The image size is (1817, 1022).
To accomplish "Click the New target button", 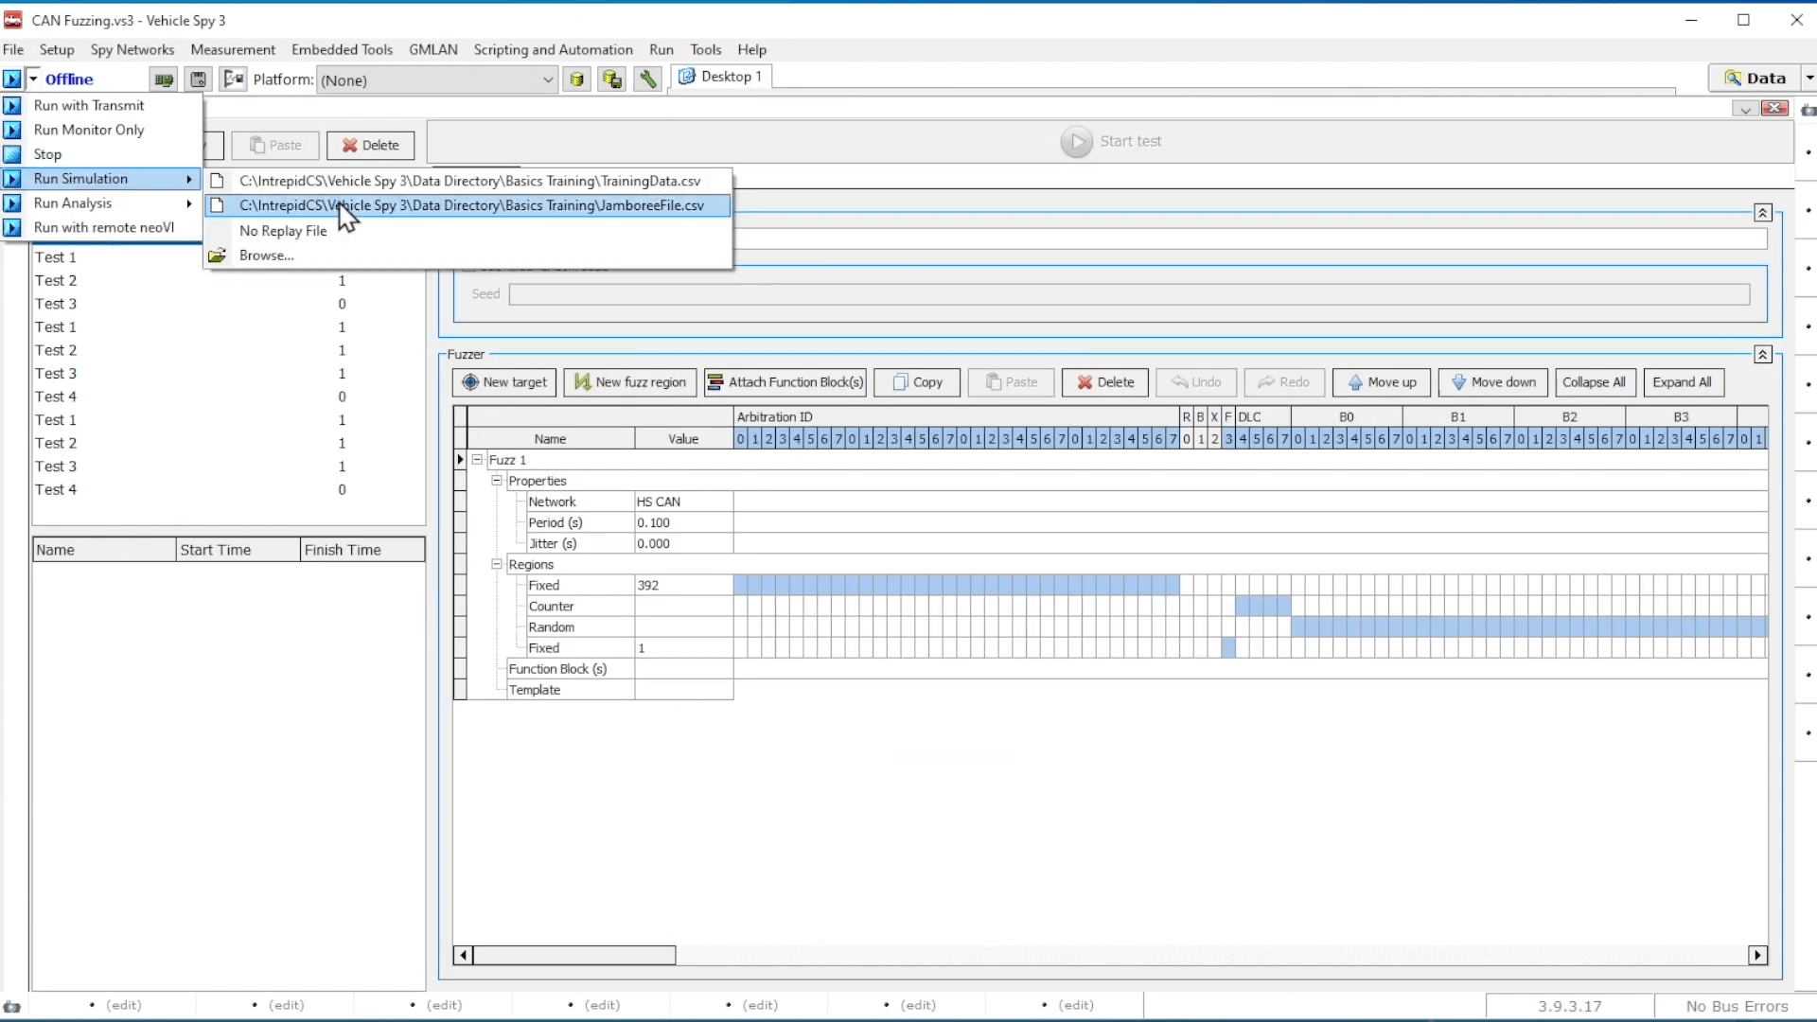I will click(x=504, y=382).
